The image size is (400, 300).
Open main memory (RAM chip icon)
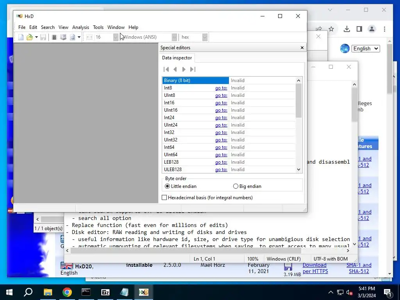(54, 37)
